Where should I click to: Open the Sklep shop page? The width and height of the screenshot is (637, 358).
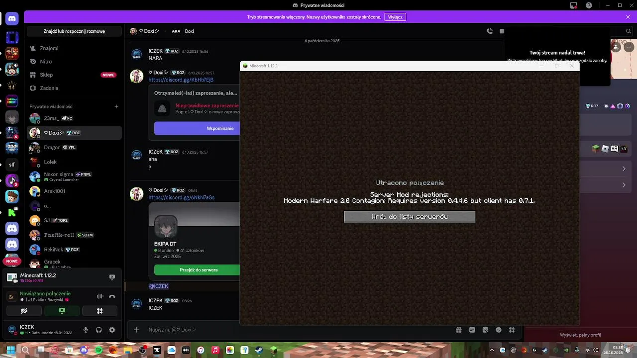pyautogui.click(x=74, y=75)
